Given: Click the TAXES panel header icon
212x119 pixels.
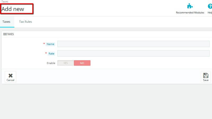Looking at the screenshot, I should pos(5,34).
